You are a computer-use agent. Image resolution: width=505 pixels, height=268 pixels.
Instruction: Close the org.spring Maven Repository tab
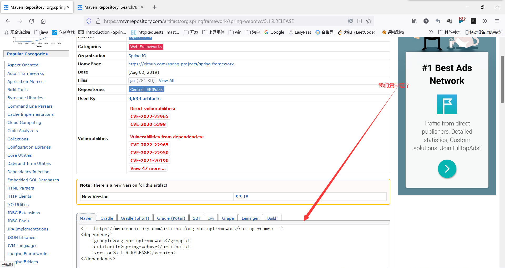coord(68,7)
